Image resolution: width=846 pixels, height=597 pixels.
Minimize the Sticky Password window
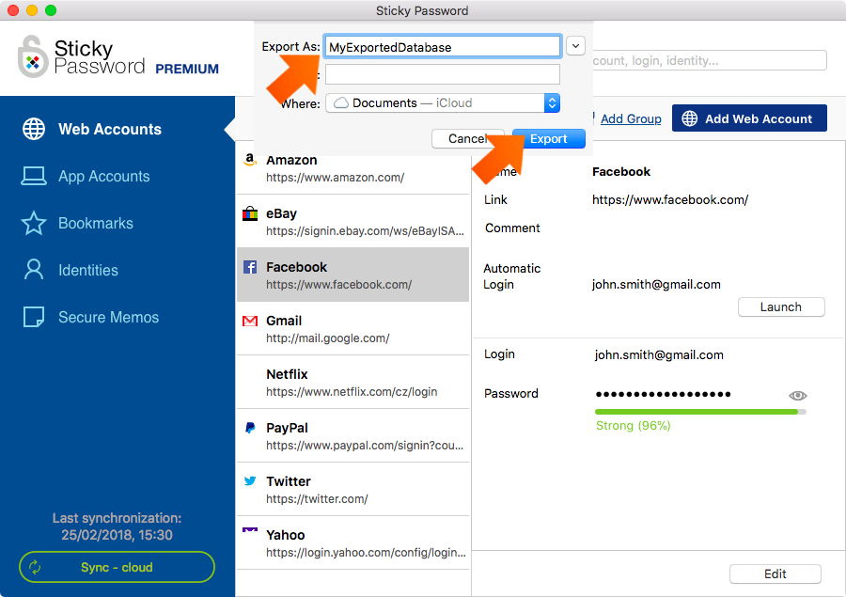coord(32,10)
